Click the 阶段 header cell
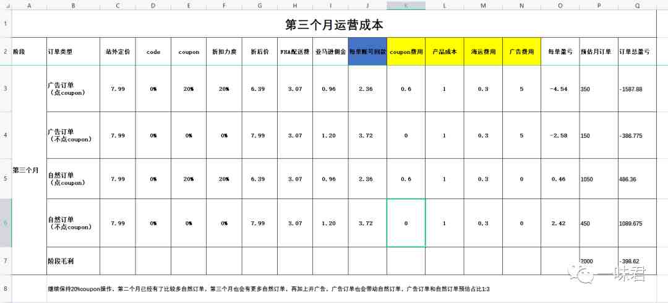 pyautogui.click(x=29, y=51)
